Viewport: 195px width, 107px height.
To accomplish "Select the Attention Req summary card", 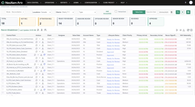I will [x=47, y=22].
